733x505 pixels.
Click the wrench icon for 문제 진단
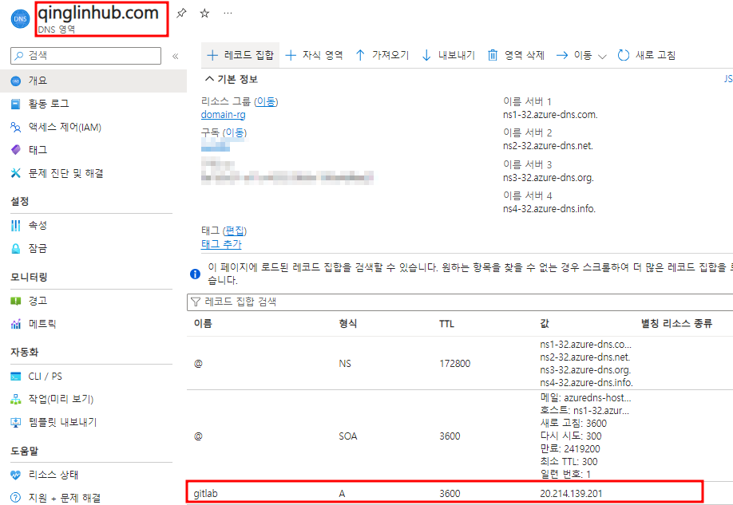coord(15,173)
